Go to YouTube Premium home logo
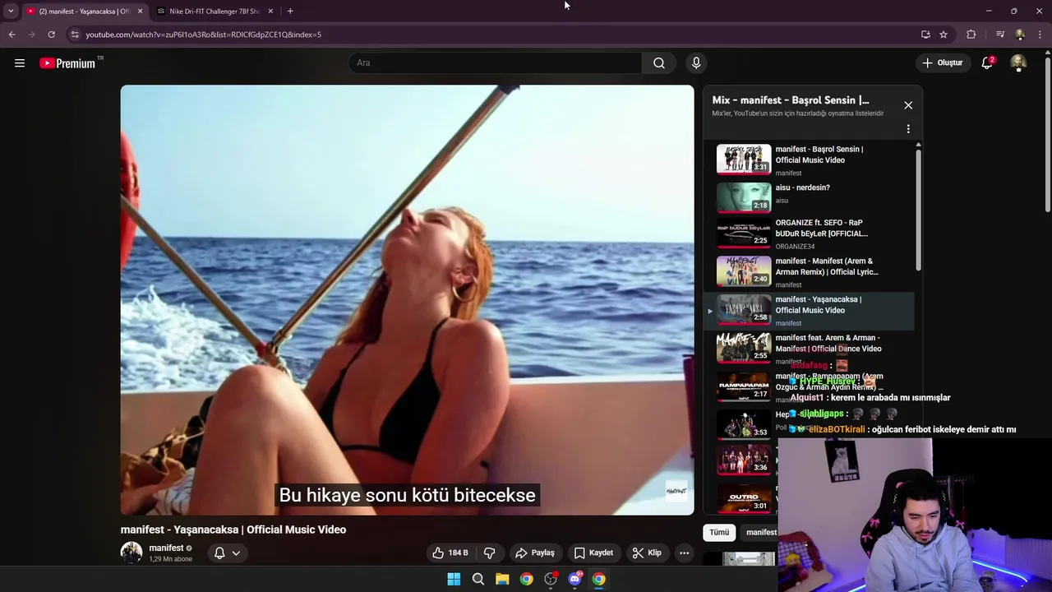This screenshot has height=592, width=1052. [67, 63]
